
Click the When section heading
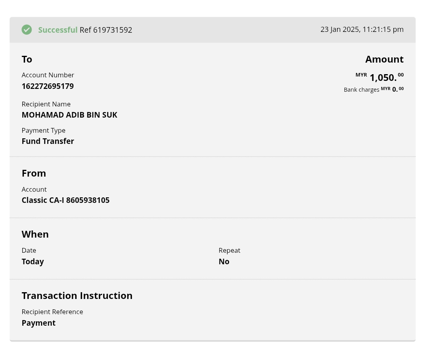pos(35,234)
